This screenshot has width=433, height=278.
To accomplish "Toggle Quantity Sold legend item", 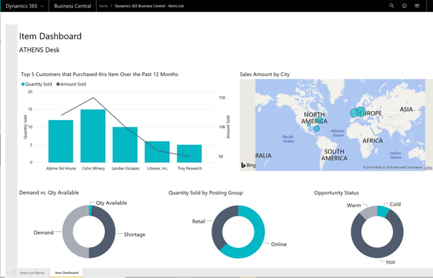I will (x=36, y=84).
